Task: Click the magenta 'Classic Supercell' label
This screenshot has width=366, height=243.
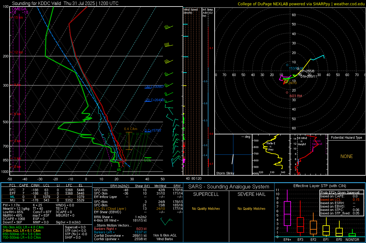Action: 317,142
